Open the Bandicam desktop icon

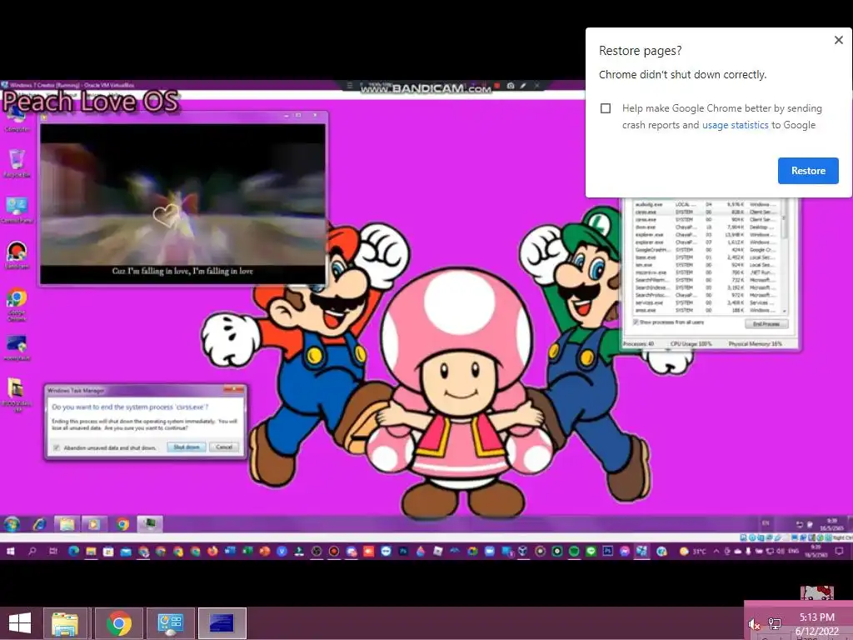(x=17, y=255)
